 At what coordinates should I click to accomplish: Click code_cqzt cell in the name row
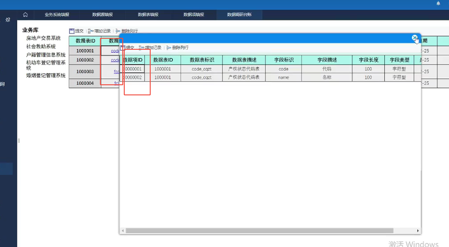tap(202, 77)
